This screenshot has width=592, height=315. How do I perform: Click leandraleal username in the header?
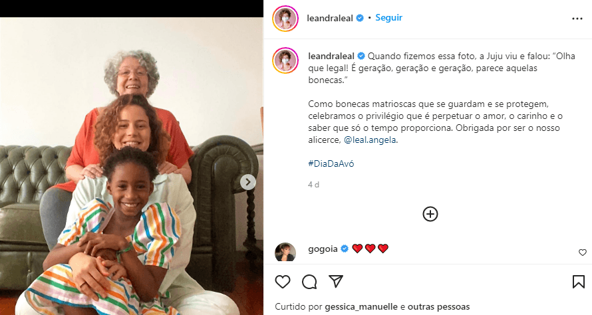330,18
